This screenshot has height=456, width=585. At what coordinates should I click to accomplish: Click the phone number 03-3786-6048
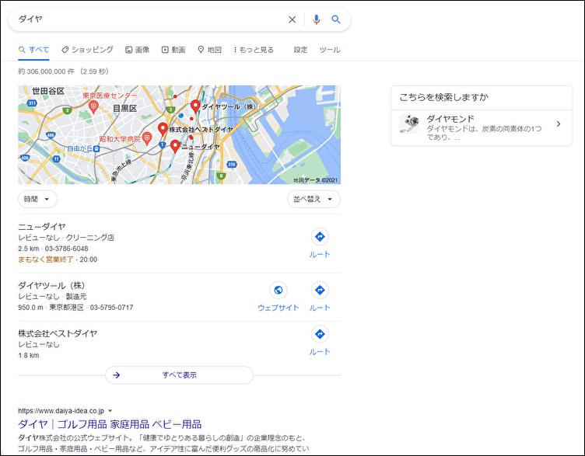[66, 249]
